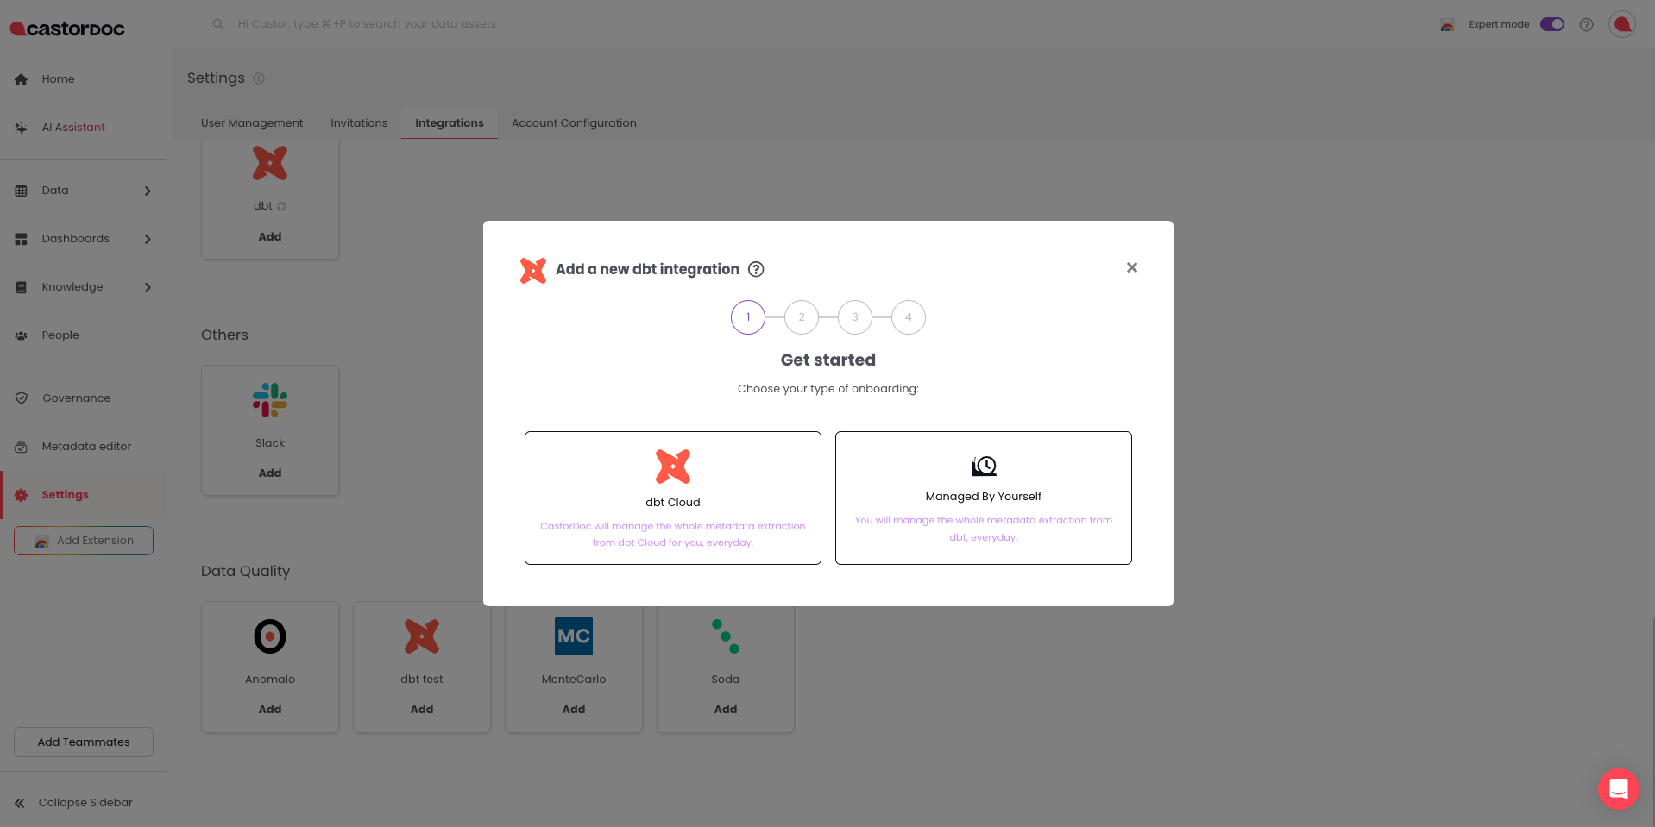Choose the dbt Cloud onboarding option

tap(672, 498)
